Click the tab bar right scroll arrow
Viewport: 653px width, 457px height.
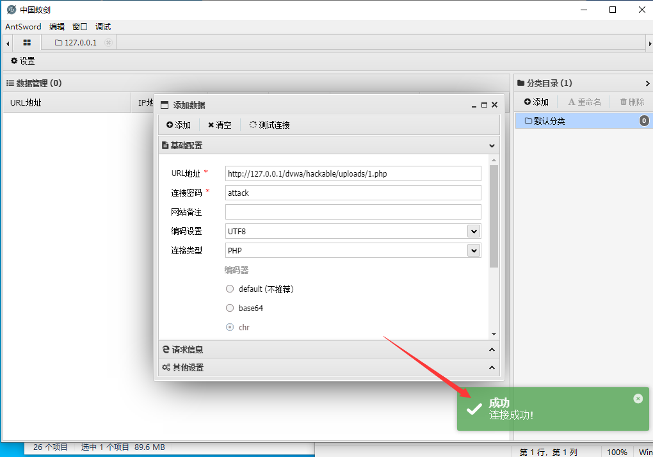tap(649, 44)
